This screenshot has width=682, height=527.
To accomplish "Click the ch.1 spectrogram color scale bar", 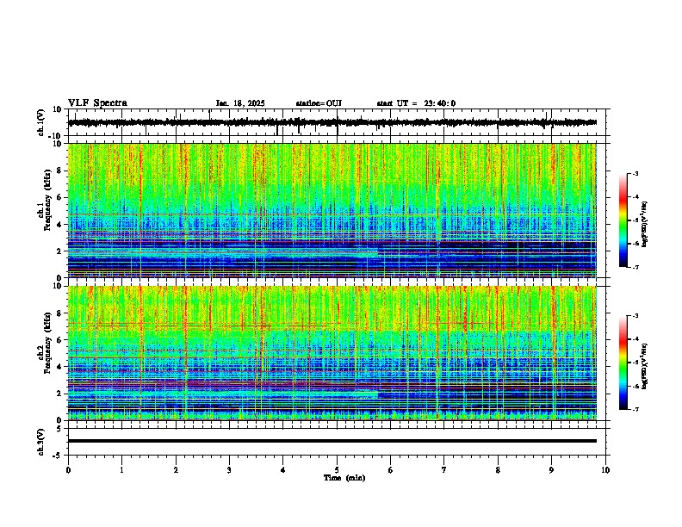I will tap(623, 220).
